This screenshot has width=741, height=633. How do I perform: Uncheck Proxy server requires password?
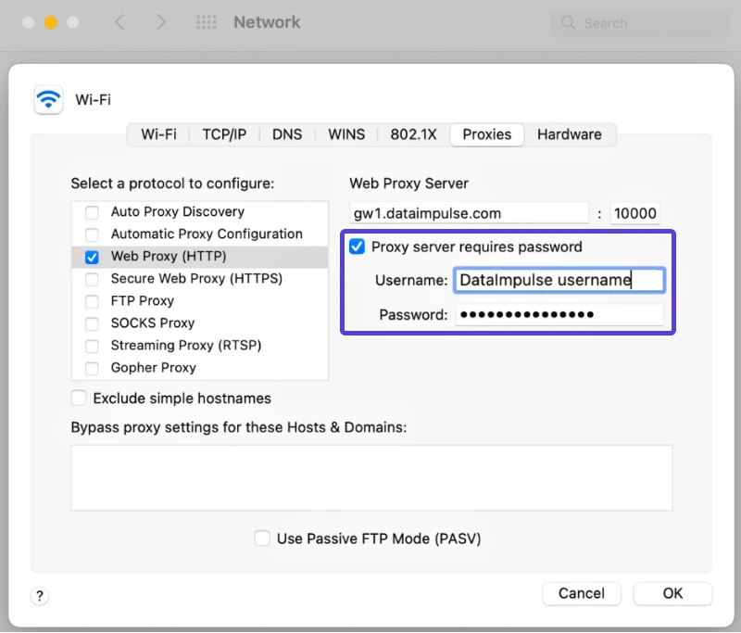click(357, 247)
